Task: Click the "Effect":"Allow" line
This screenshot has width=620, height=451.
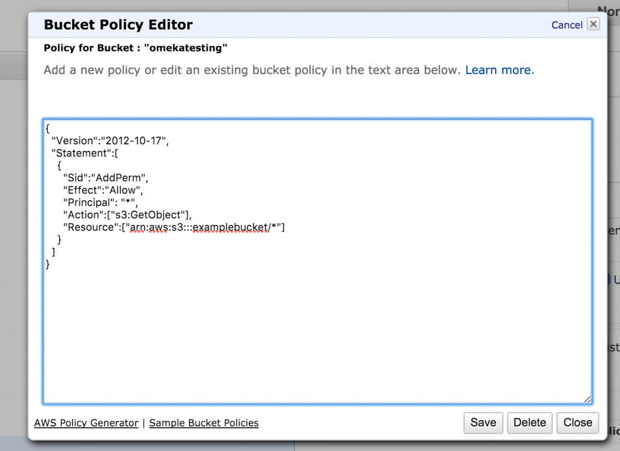Action: coord(103,190)
